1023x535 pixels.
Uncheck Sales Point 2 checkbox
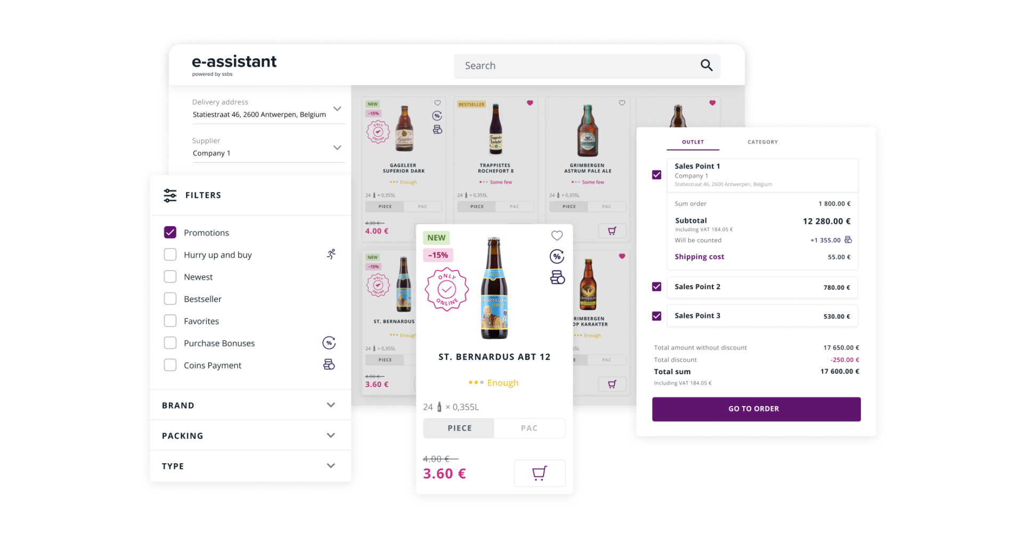656,287
